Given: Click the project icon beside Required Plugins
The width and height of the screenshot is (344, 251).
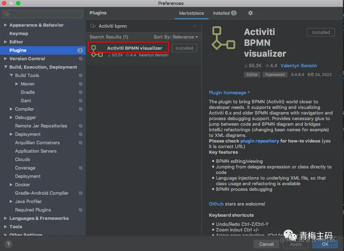Looking at the screenshot, I should point(81,210).
